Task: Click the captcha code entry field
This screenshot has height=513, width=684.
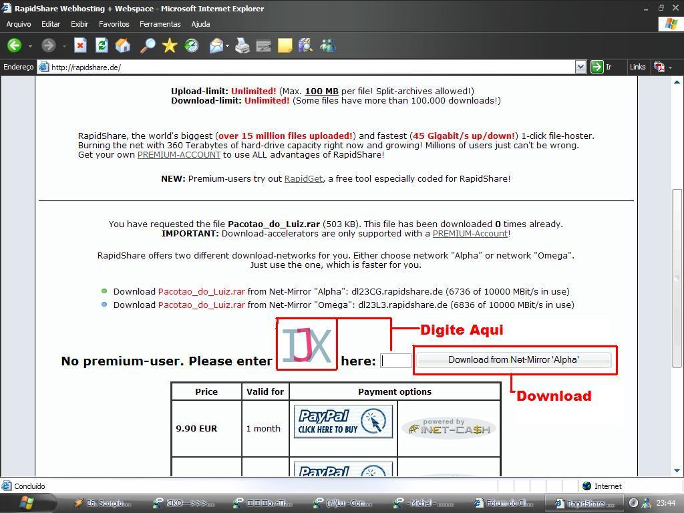Action: tap(395, 360)
